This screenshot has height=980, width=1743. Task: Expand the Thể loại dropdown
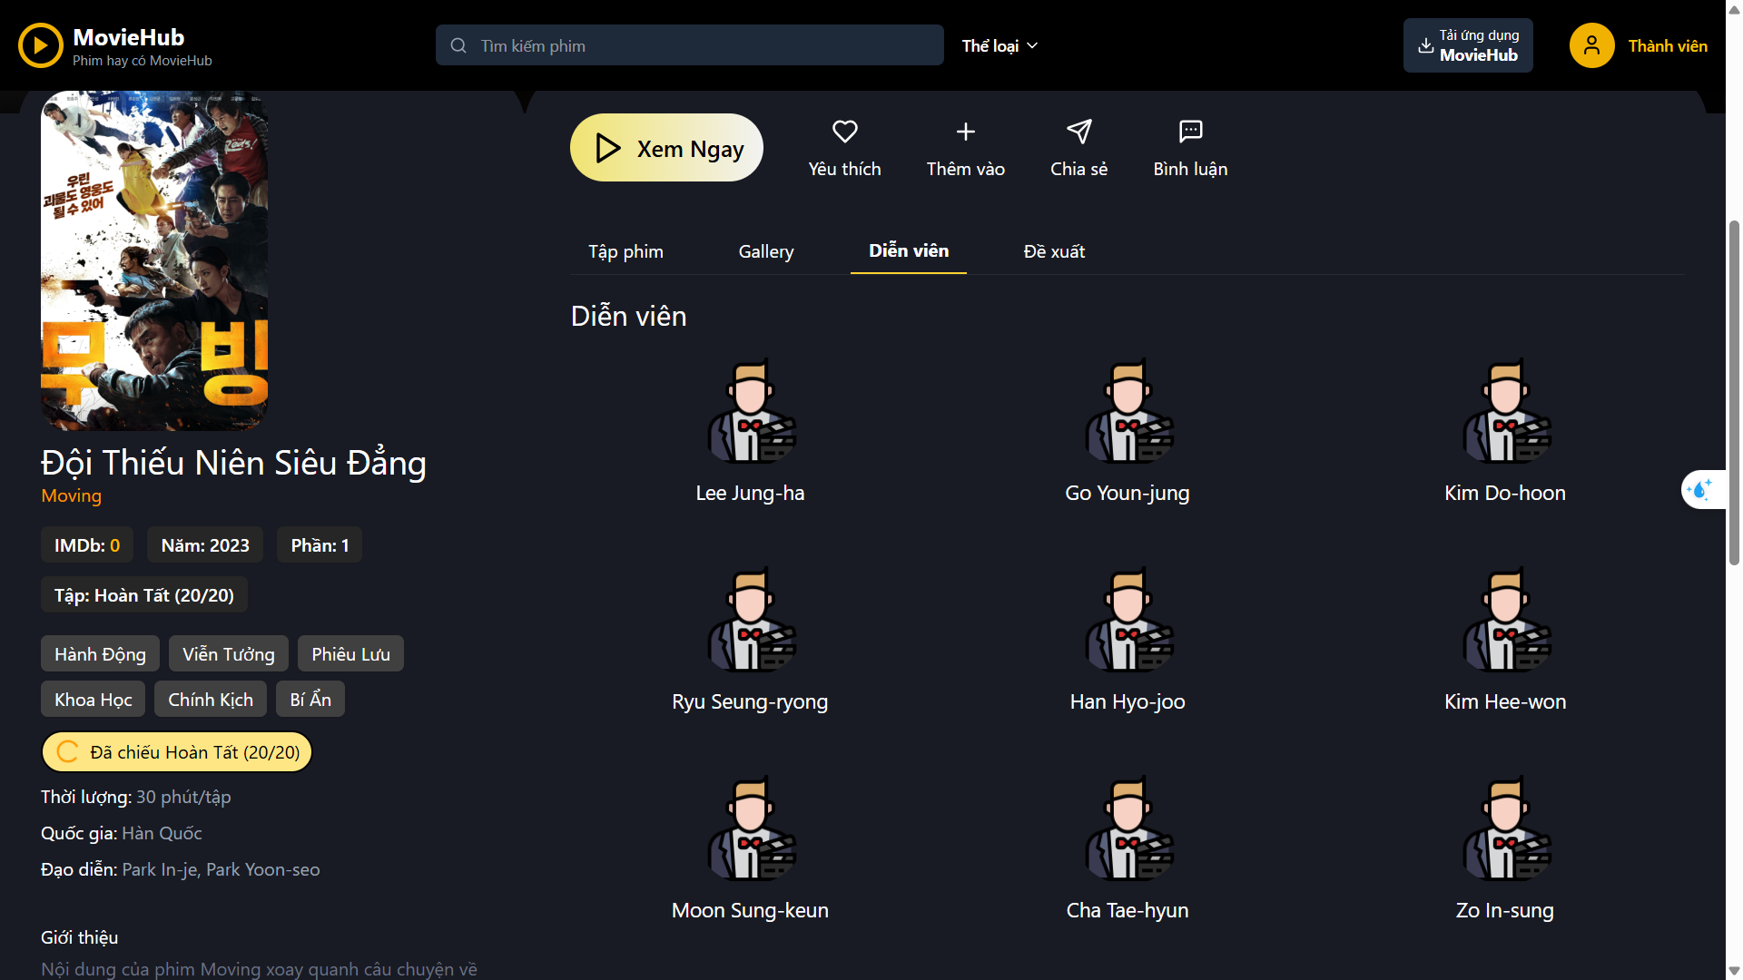(x=1000, y=45)
